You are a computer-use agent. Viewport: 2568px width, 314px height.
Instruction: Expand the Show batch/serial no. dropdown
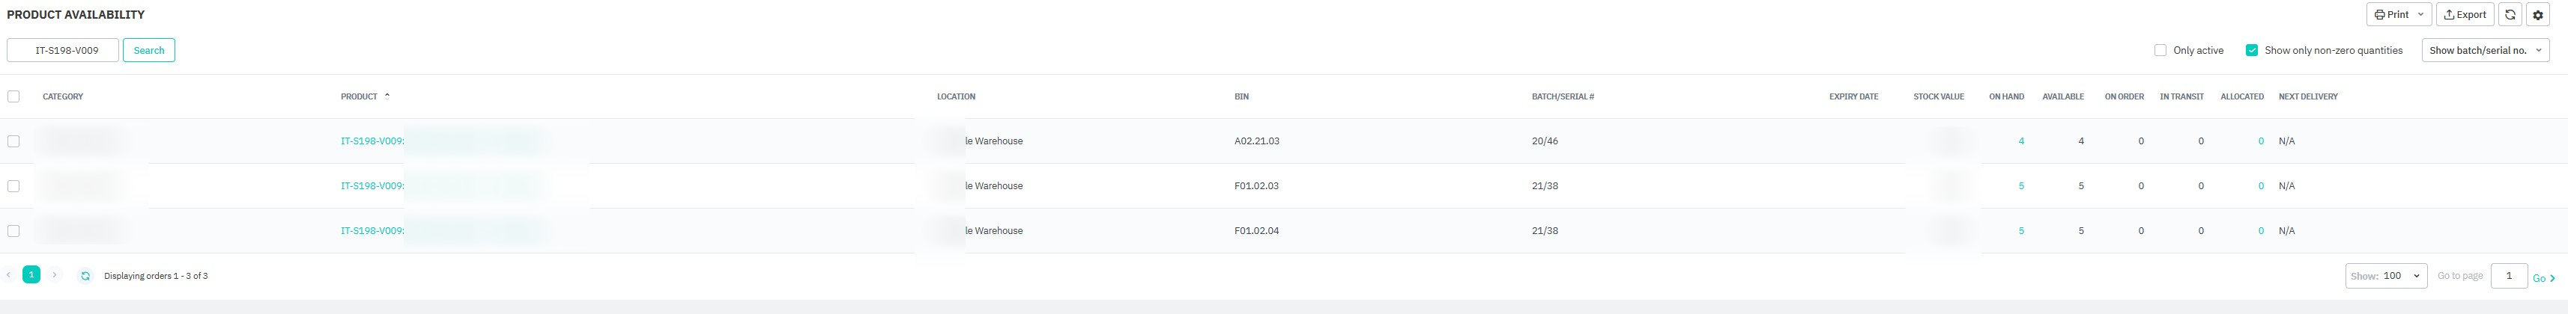(x=2484, y=51)
